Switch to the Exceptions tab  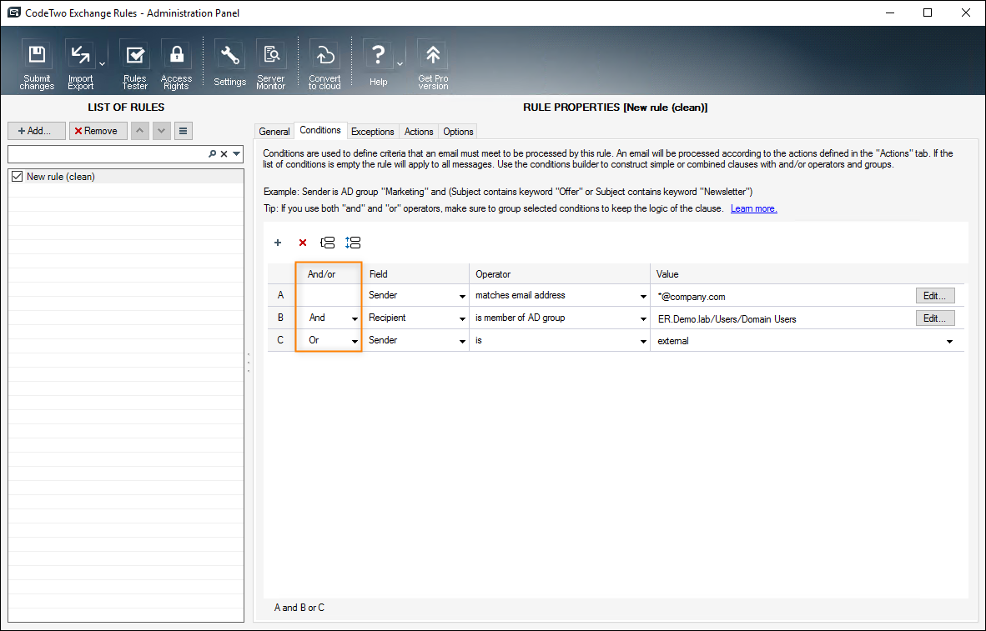[372, 132]
